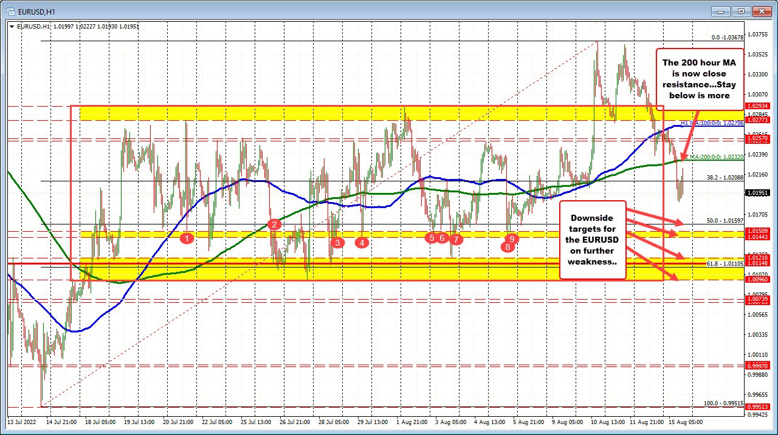Select the red circled marker 8
This screenshot has height=435, width=778.
pyautogui.click(x=508, y=246)
